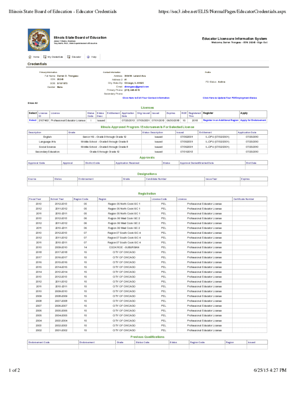This screenshot has height=393, width=295.
Task: Click the Approval Code column header
Action: coord(37,163)
